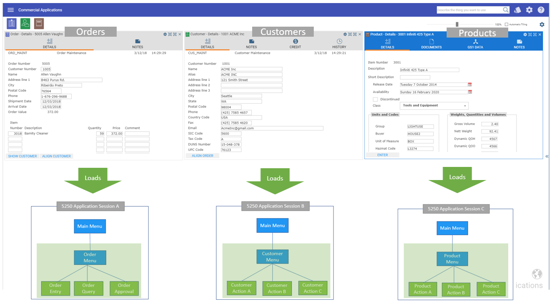Enable the Automatic Tiling checkbox

coord(506,24)
